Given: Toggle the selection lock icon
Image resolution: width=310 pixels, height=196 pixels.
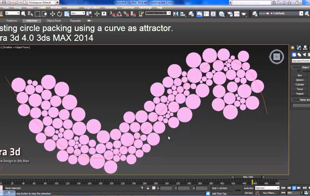Looking at the screenshot, I should (x=148, y=188).
